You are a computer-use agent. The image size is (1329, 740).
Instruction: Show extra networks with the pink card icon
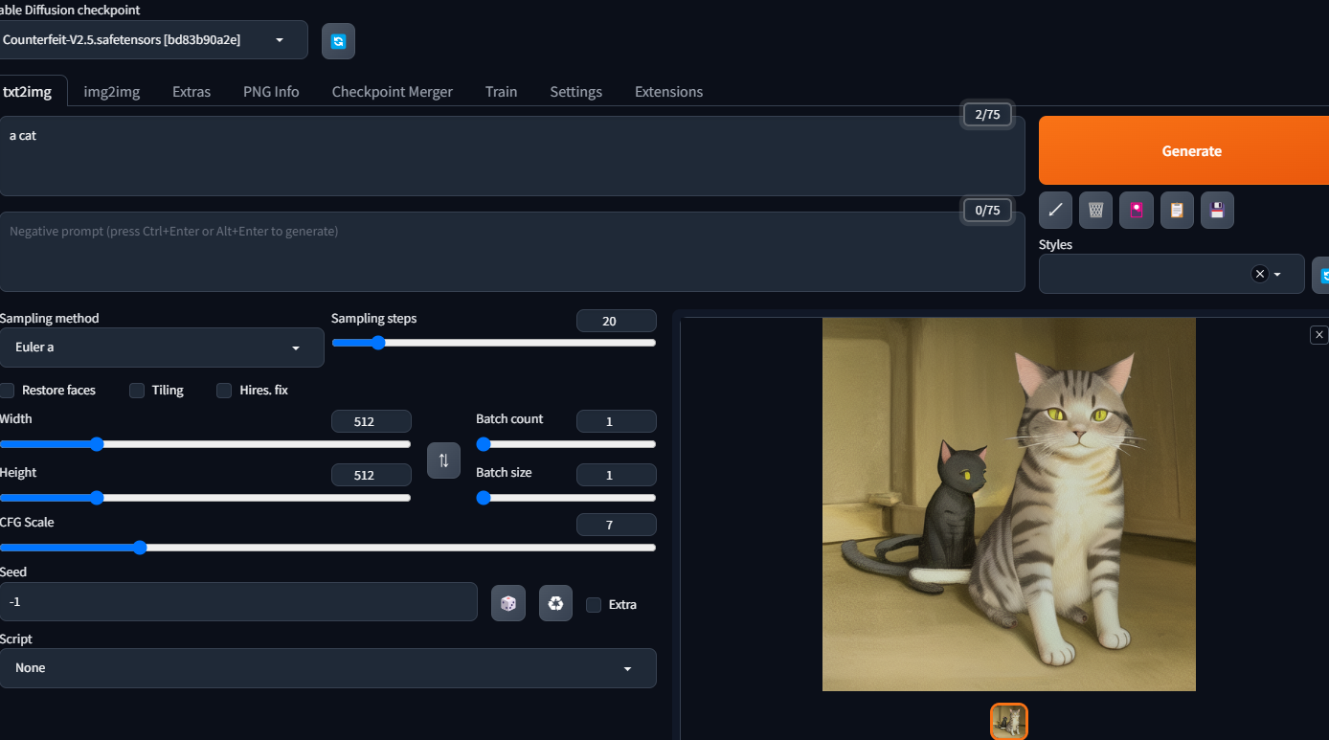pyautogui.click(x=1137, y=210)
